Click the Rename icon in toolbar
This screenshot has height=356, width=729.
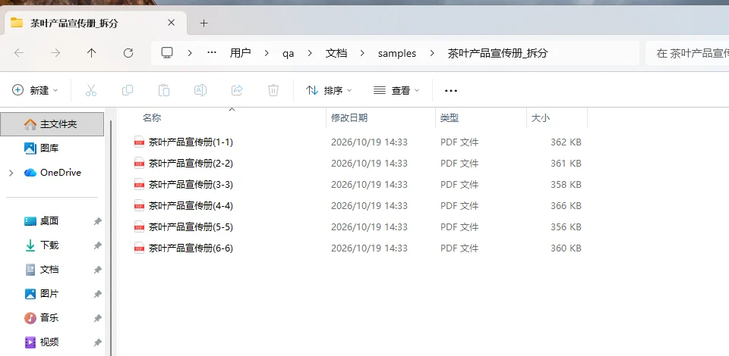200,90
